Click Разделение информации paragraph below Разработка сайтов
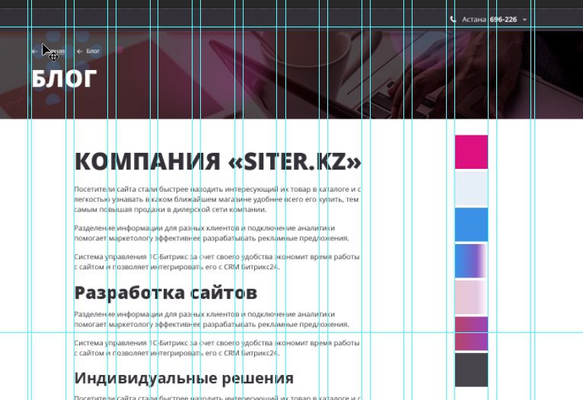Screen dimensions: 583x400 point(212,319)
